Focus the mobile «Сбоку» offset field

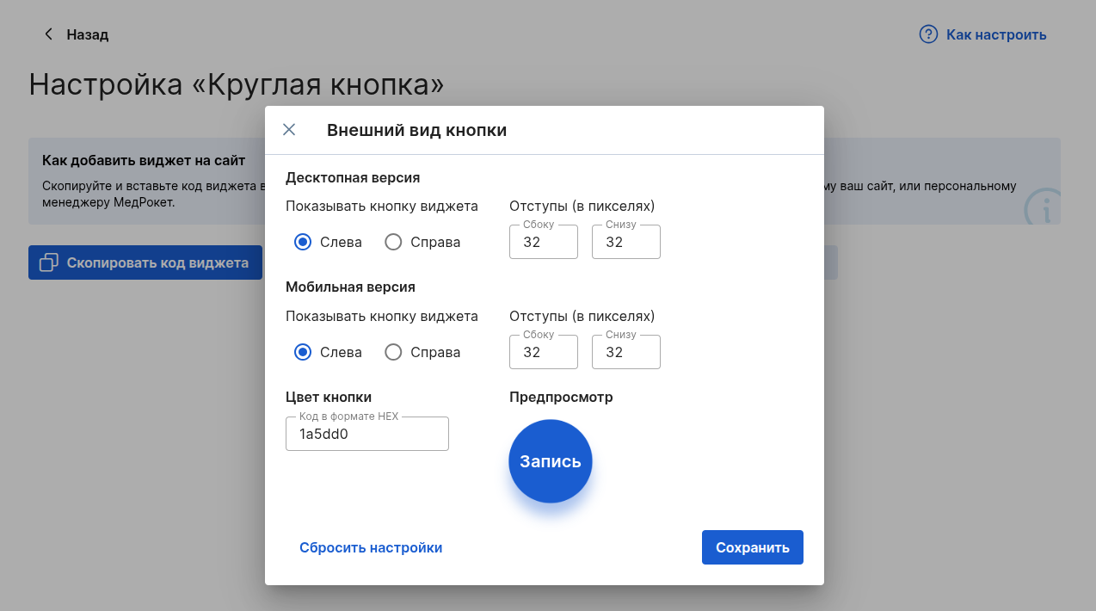pyautogui.click(x=543, y=352)
